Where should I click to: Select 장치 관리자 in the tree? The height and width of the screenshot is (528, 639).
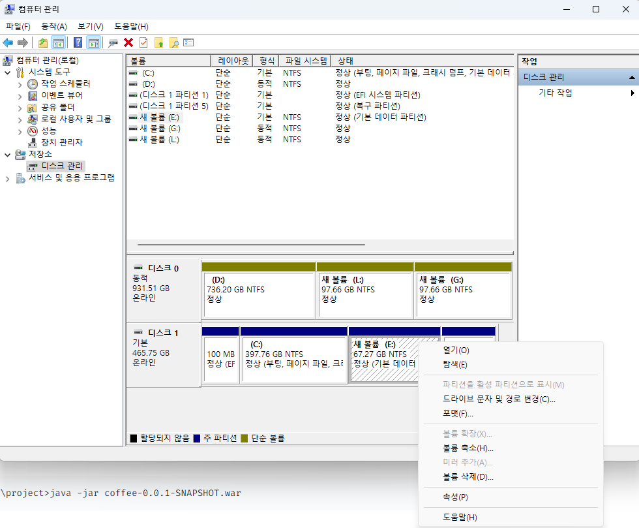click(62, 142)
